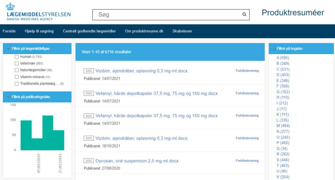This screenshot has width=335, height=180.
Task: Open the Skabeloner navigation item
Action: click(x=182, y=31)
